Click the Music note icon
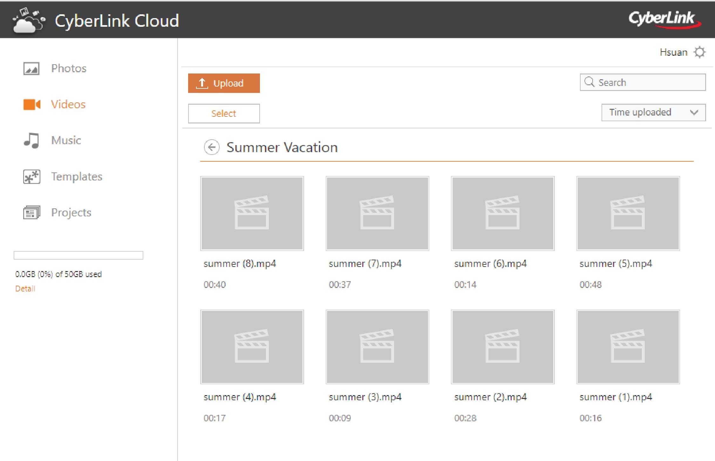 31,140
